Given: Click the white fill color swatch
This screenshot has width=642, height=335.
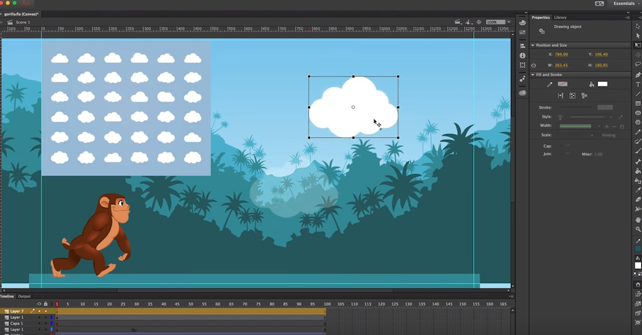Looking at the screenshot, I should point(602,84).
